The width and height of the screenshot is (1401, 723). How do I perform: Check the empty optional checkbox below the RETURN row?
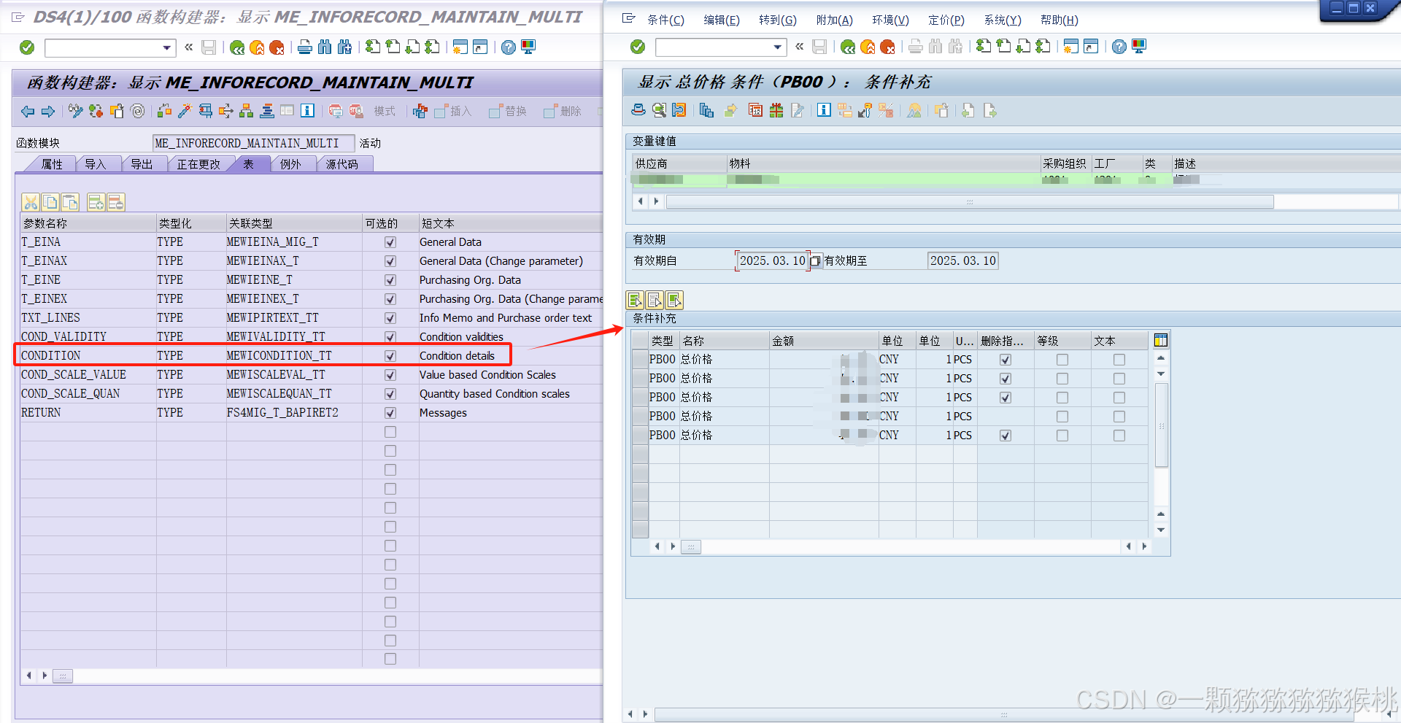[x=390, y=431]
